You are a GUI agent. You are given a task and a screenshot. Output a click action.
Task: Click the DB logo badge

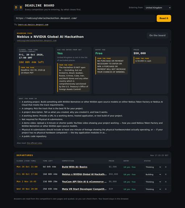(18, 8)
